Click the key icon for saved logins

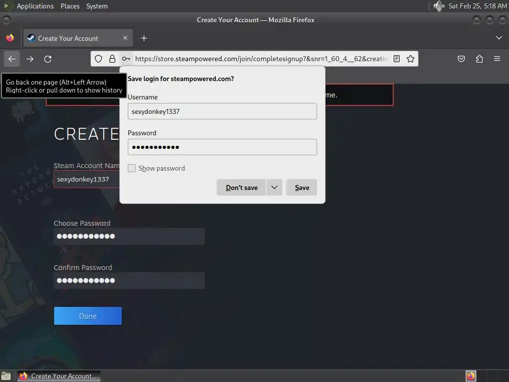click(126, 59)
